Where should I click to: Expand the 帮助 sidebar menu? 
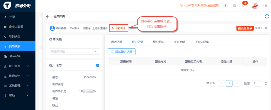pyautogui.click(x=18, y=95)
